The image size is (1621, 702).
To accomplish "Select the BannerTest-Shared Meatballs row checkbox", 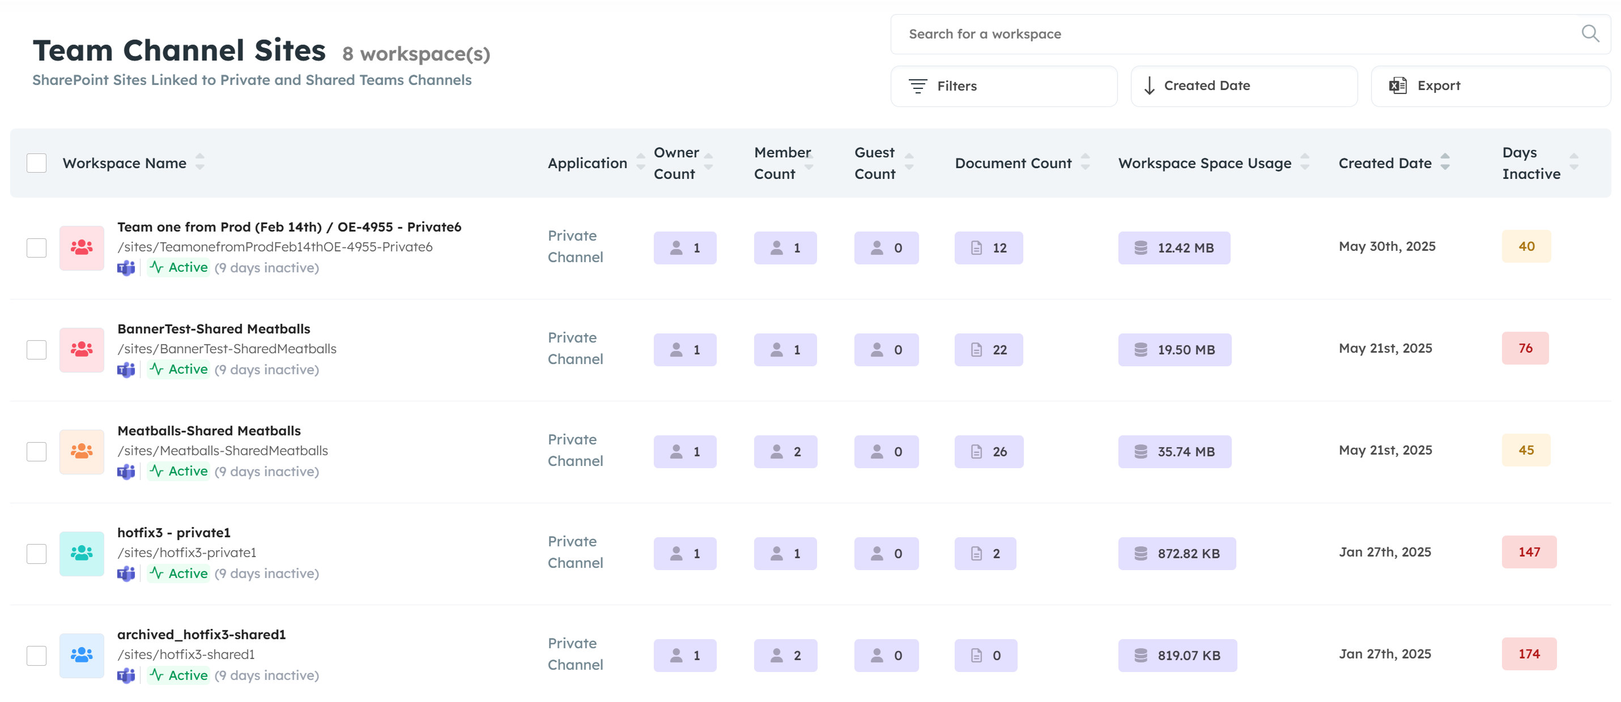I will click(36, 350).
